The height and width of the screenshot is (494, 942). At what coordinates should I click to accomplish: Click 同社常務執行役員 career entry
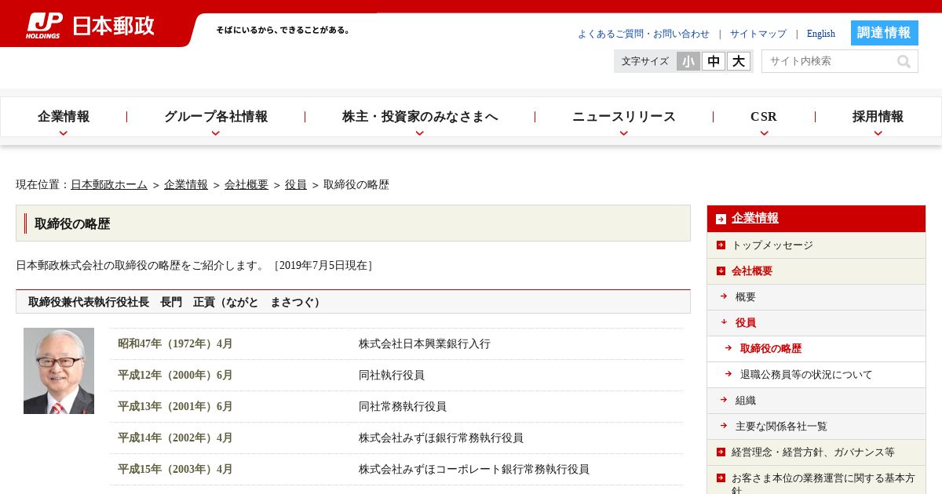coord(403,407)
